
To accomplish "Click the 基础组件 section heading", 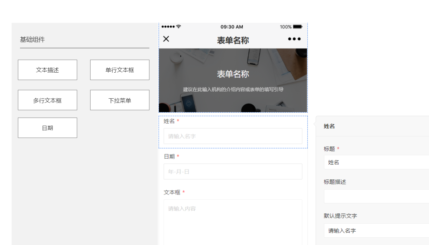I will point(32,40).
